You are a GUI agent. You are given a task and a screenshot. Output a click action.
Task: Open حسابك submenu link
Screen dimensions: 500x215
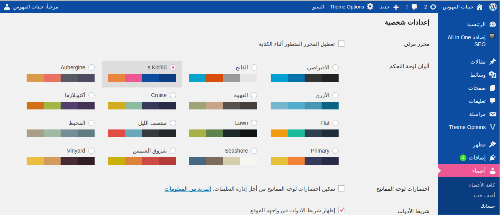tap(488, 206)
